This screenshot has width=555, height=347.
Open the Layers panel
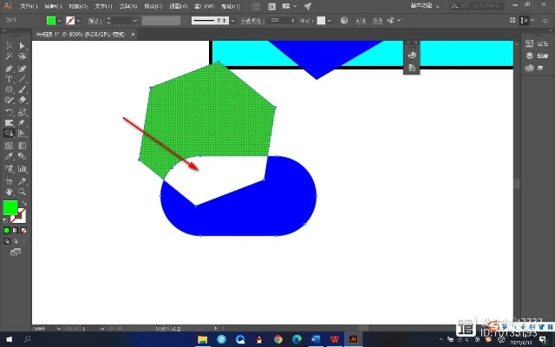click(x=538, y=56)
